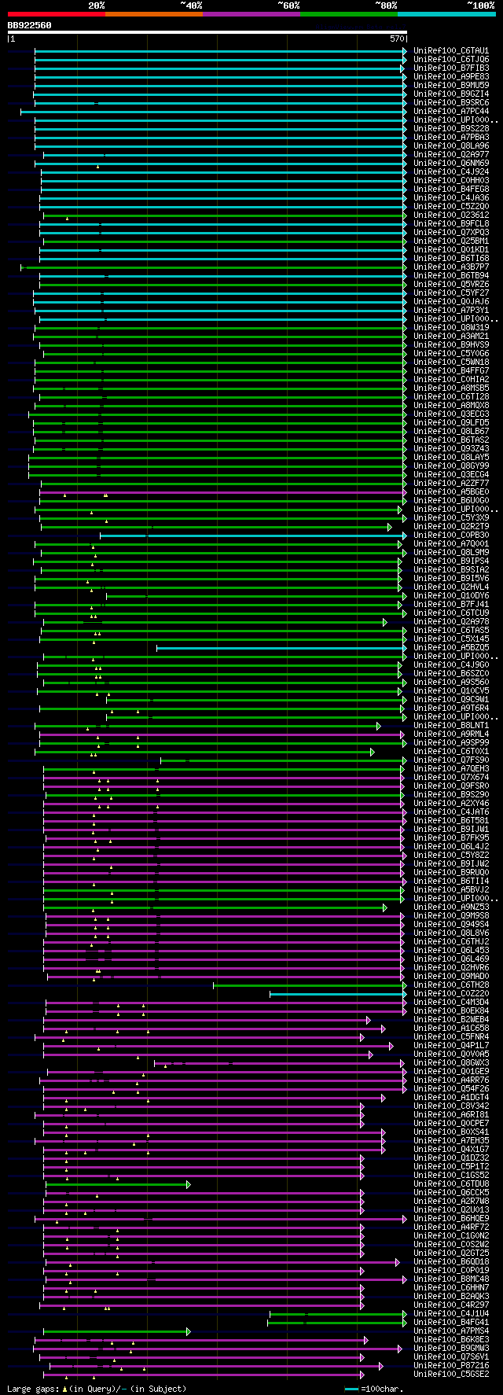Click the label UniRef100_Q8W319
The height and width of the screenshot is (1395, 503).
(x=451, y=328)
